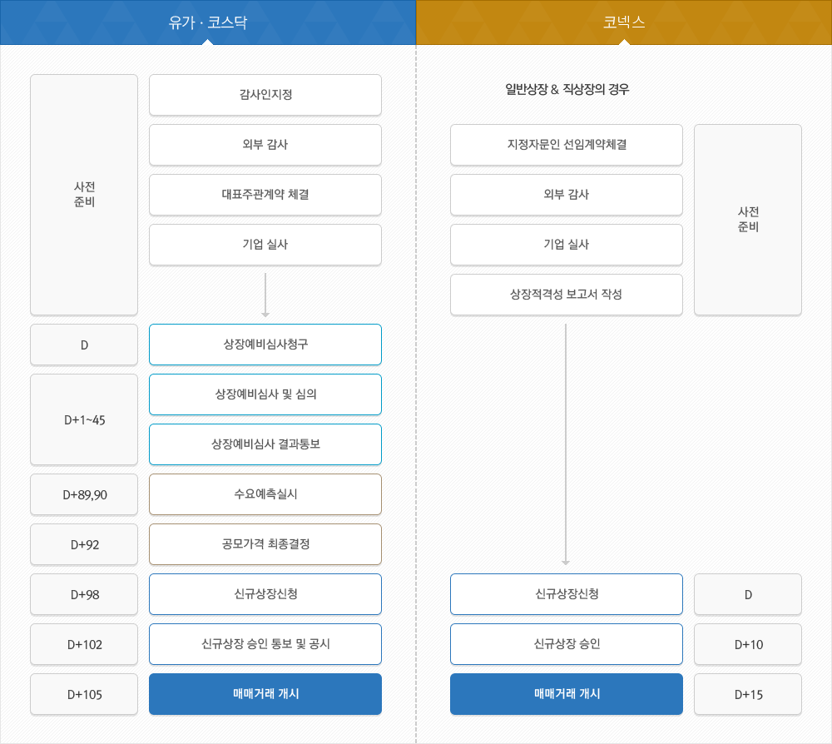Click the 상장적격성 보고서 작성 box

coord(566,295)
